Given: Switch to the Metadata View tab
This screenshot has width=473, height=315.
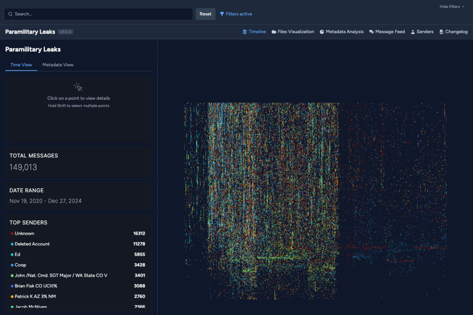Looking at the screenshot, I should pyautogui.click(x=58, y=65).
